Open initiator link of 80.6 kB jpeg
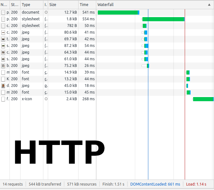214x190 pixels. coord(46,33)
